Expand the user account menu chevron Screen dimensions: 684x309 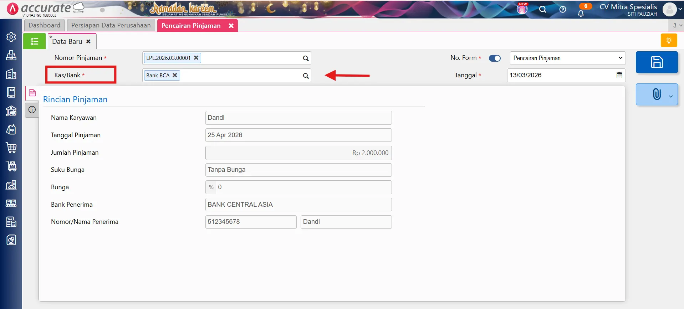tap(680, 10)
